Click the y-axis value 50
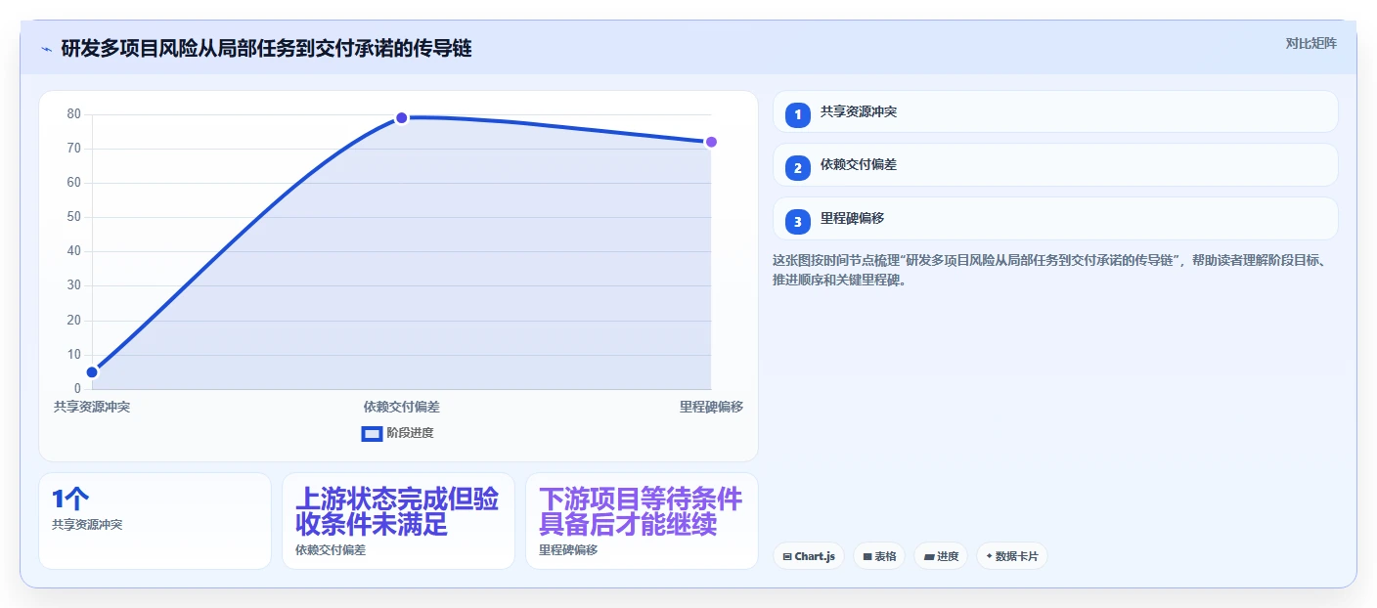The height and width of the screenshot is (608, 1377). (74, 217)
